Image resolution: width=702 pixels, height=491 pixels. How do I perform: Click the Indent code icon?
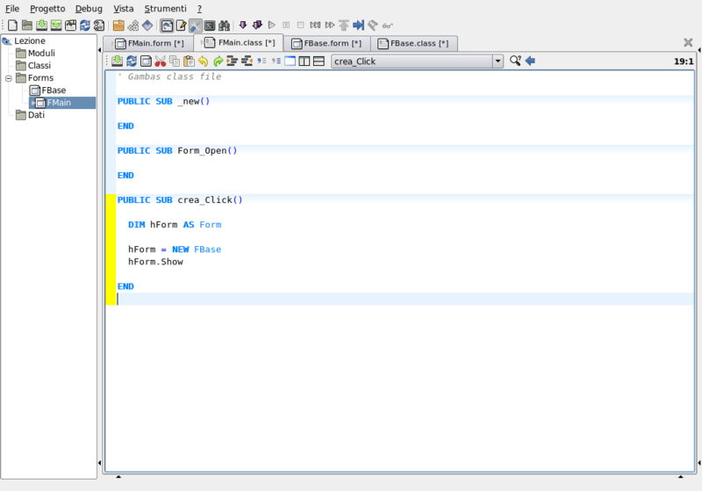coord(232,61)
